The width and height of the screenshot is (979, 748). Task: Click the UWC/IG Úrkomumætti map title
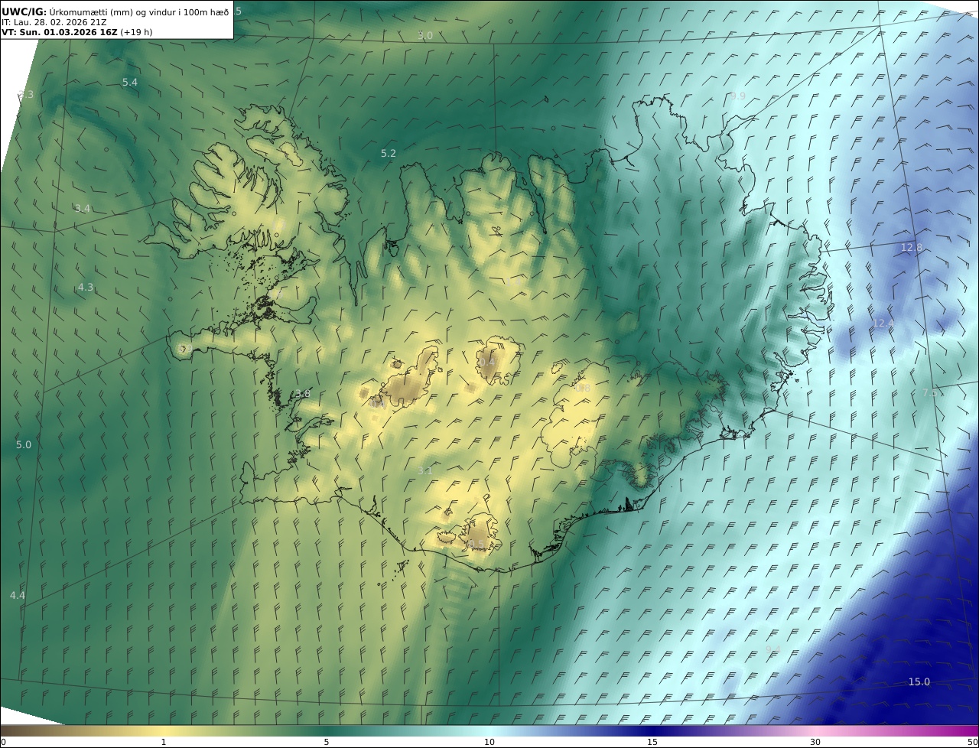115,11
